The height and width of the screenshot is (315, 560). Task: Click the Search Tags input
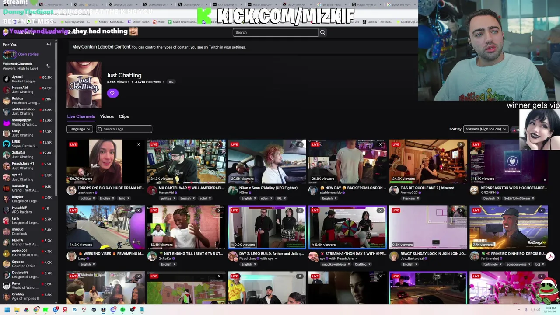[x=124, y=129]
